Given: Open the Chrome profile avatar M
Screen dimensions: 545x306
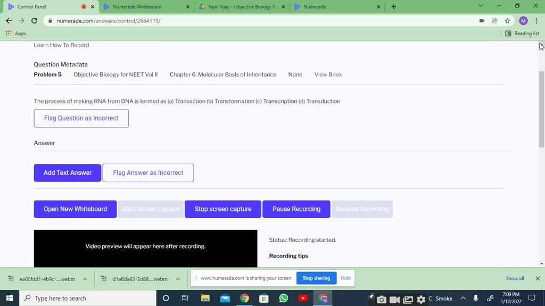Looking at the screenshot, I should coord(523,21).
